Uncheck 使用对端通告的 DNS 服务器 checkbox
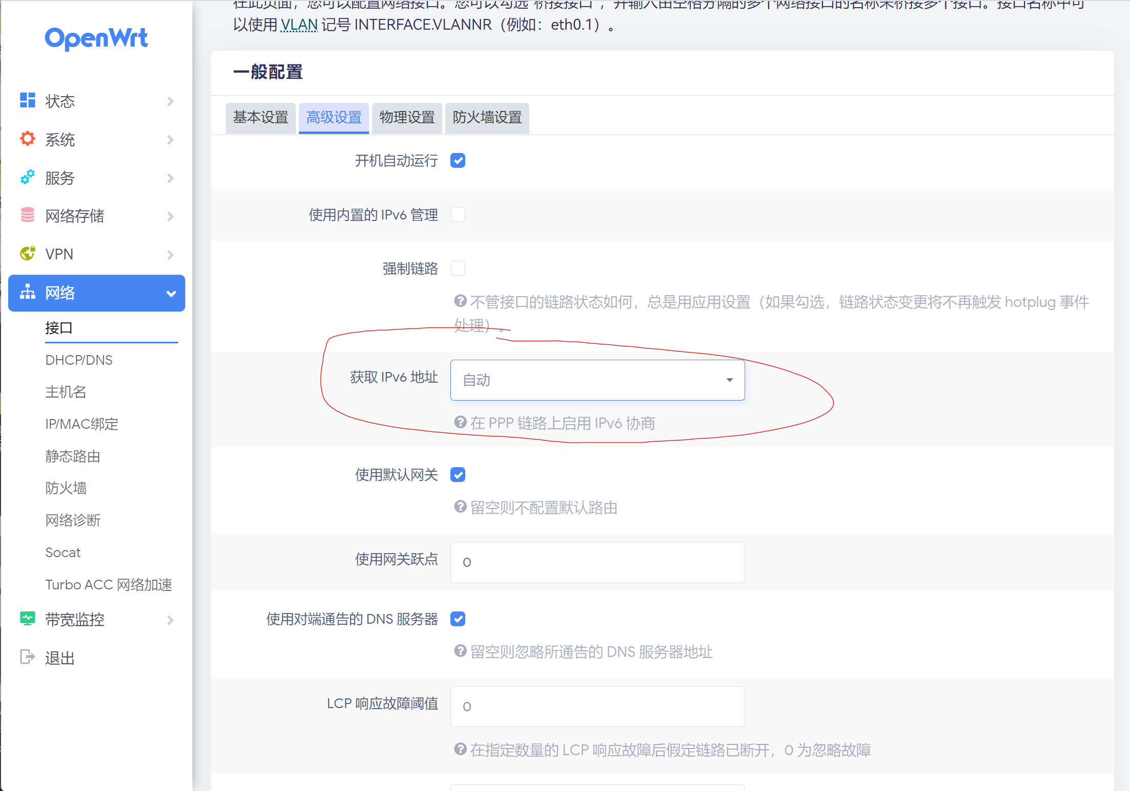Viewport: 1130px width, 791px height. [x=458, y=619]
